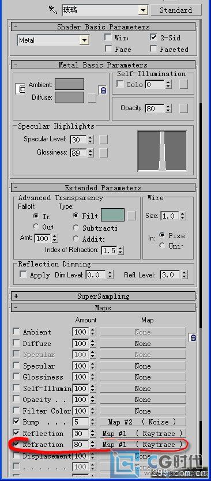This screenshot has height=481, width=211.
Task: Uncheck the Refraction map checkbox
Action: 16,444
